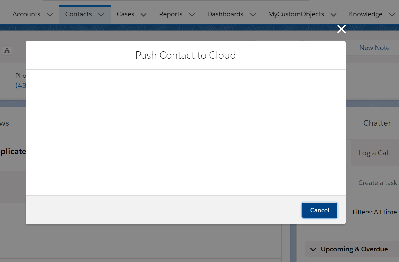
Task: Open the Knowledge tab
Action: (x=366, y=14)
